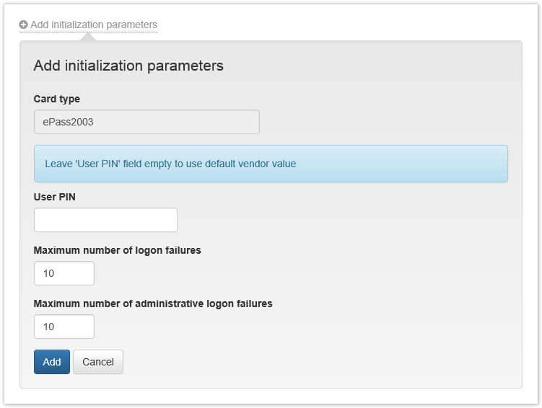Focus the empty User PIN input
Viewport: 542px width, 408px height.
pos(105,220)
